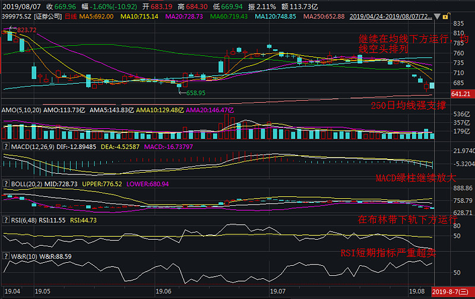Select the AMA10:129.48亿 value
This screenshot has height=299, width=475.
click(x=160, y=110)
